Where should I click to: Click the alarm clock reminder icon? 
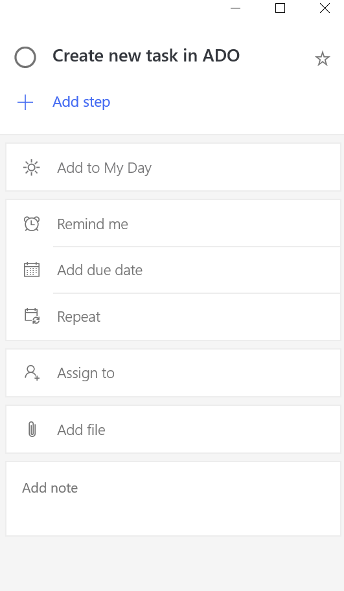[32, 223]
